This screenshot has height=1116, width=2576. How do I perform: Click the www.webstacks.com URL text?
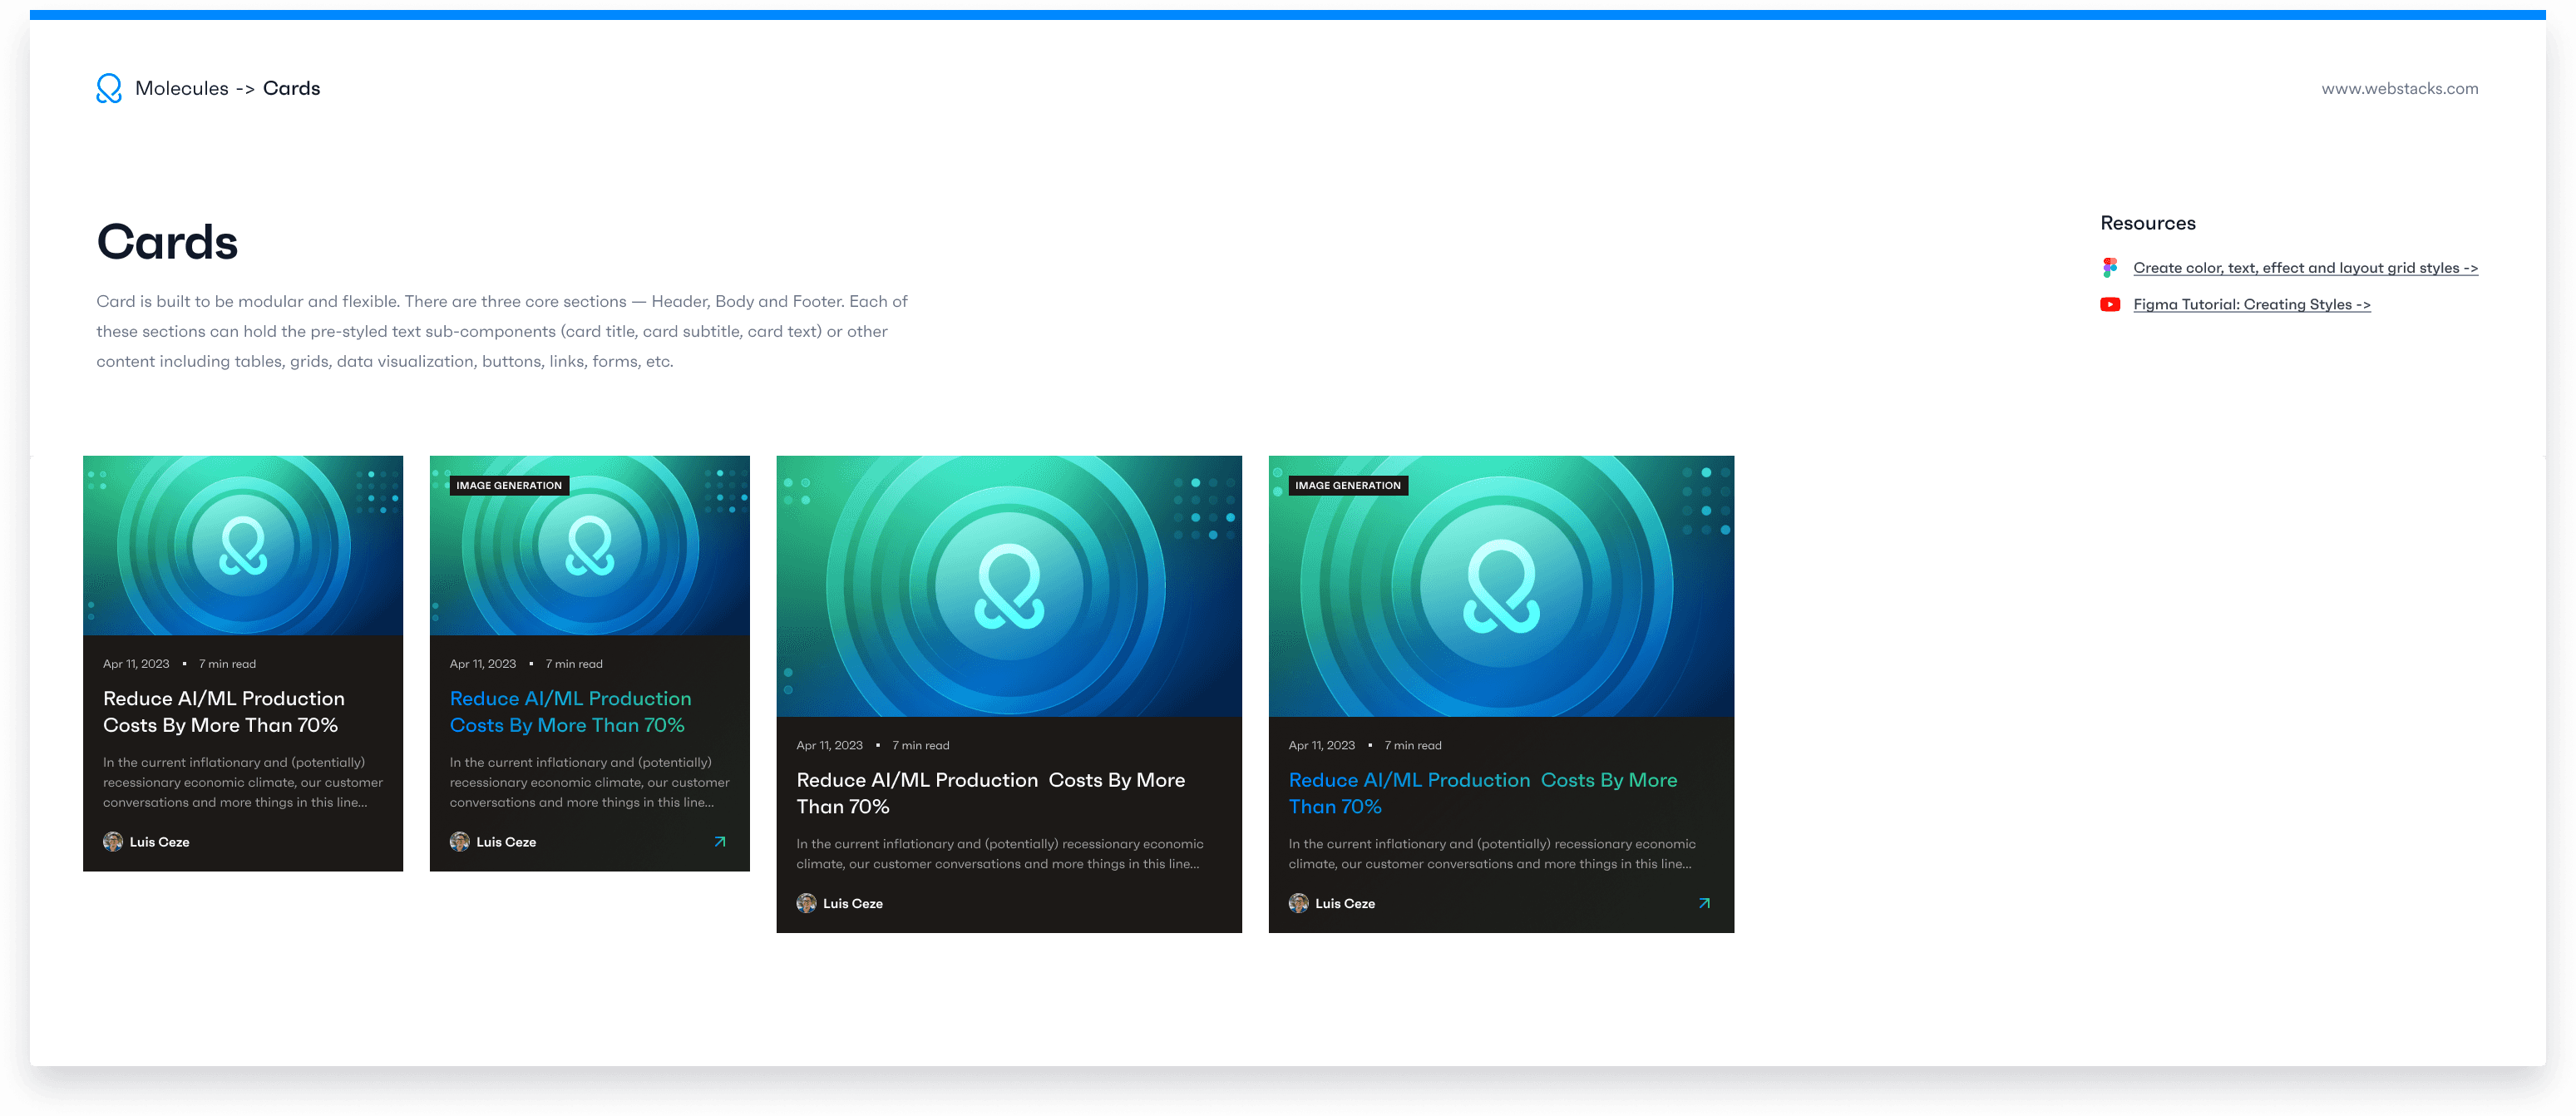pyautogui.click(x=2399, y=89)
